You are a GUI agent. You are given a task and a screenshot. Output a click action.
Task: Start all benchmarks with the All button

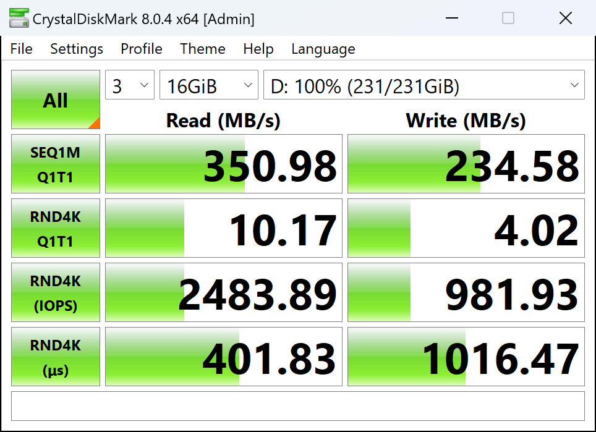(x=56, y=100)
